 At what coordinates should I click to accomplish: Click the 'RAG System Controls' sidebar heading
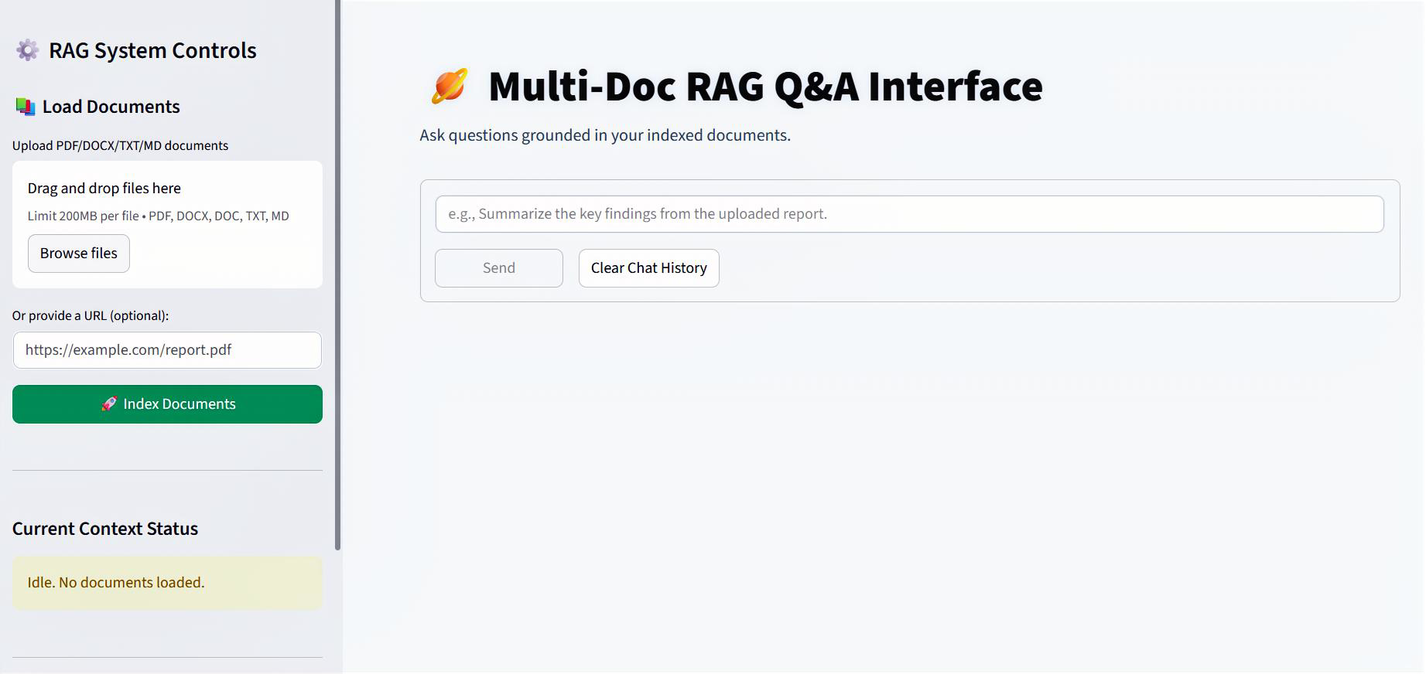click(152, 50)
